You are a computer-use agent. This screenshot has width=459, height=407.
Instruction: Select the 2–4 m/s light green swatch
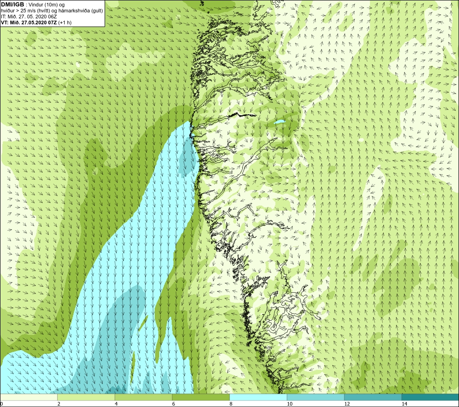coord(86,397)
